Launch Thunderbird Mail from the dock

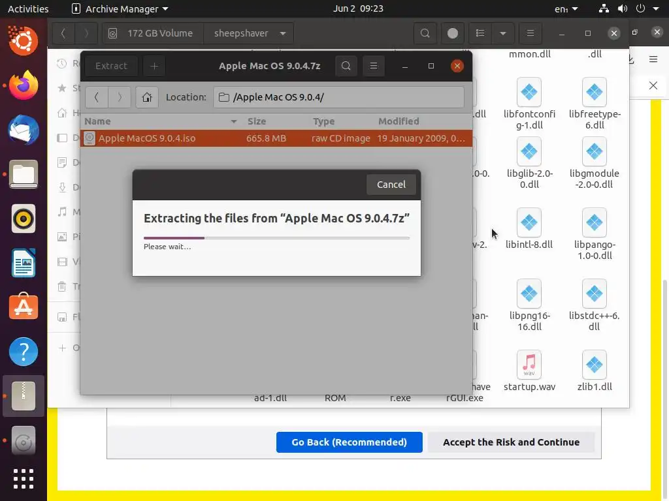24,130
